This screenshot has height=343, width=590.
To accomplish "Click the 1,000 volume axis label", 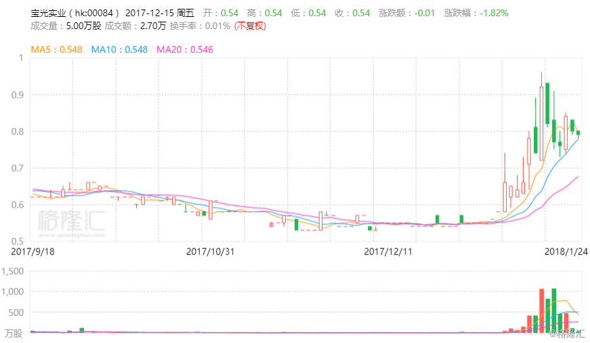I will click(12, 292).
